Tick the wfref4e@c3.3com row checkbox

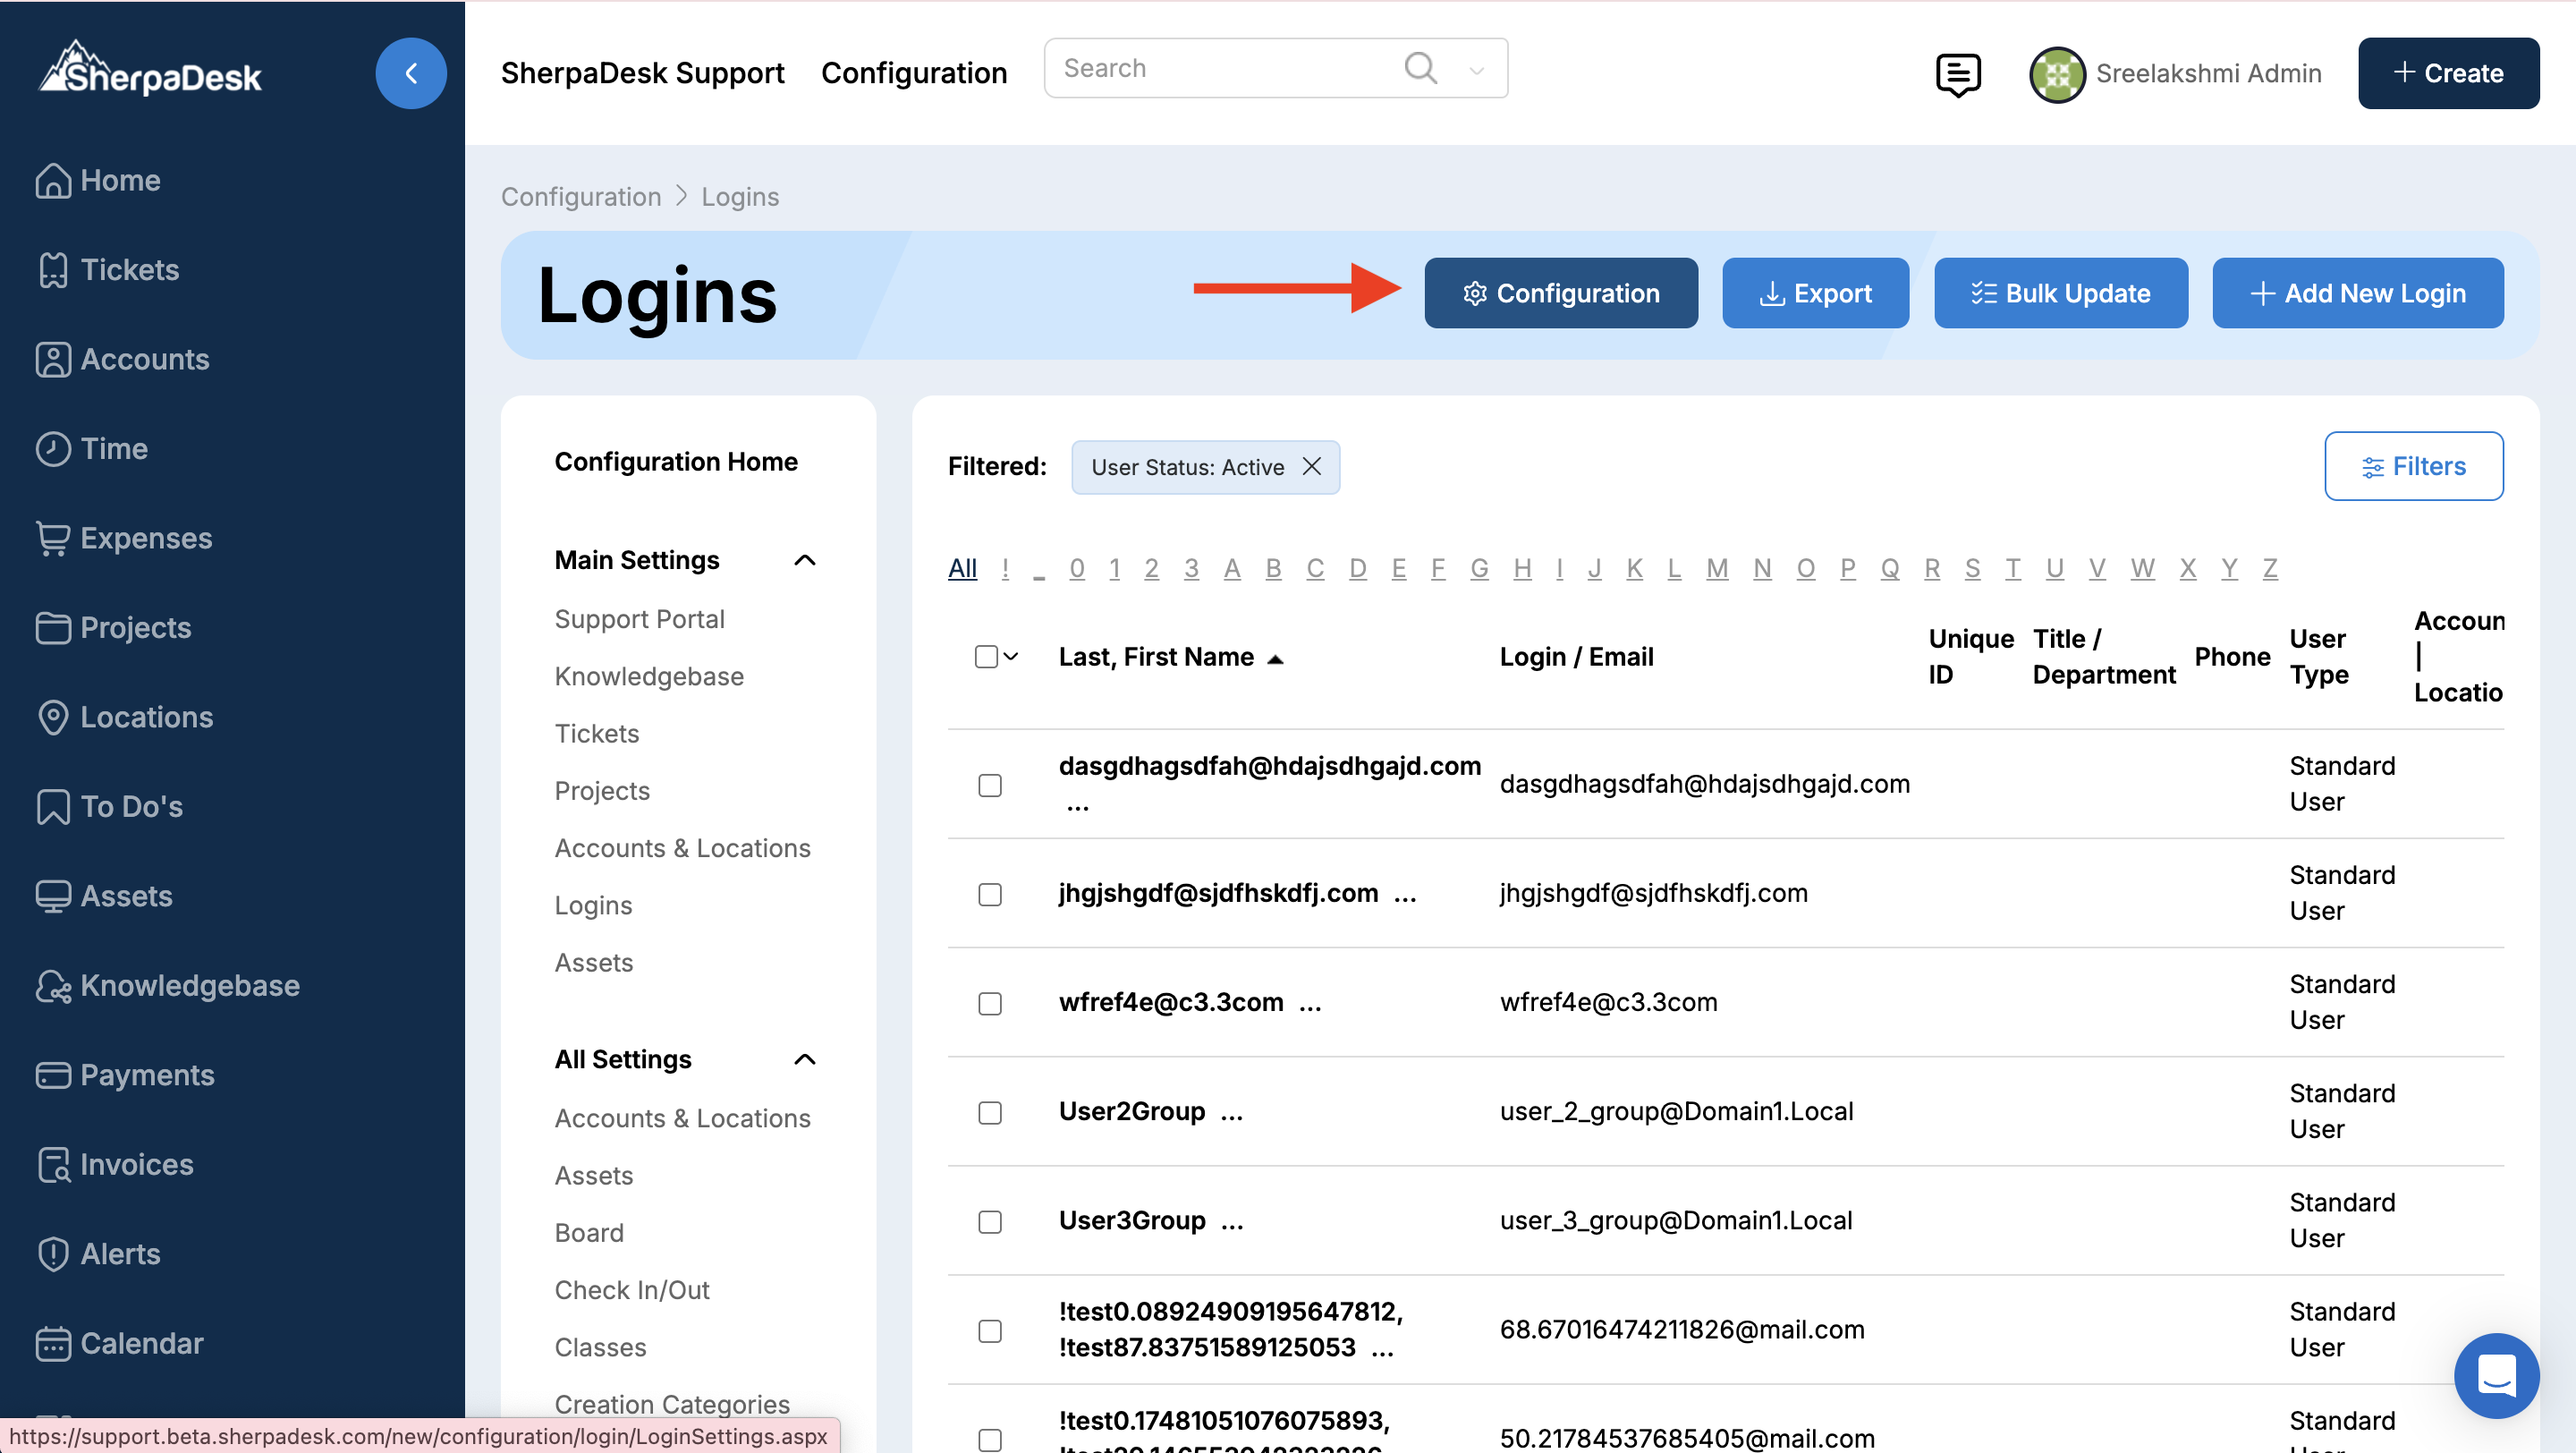coord(990,1003)
